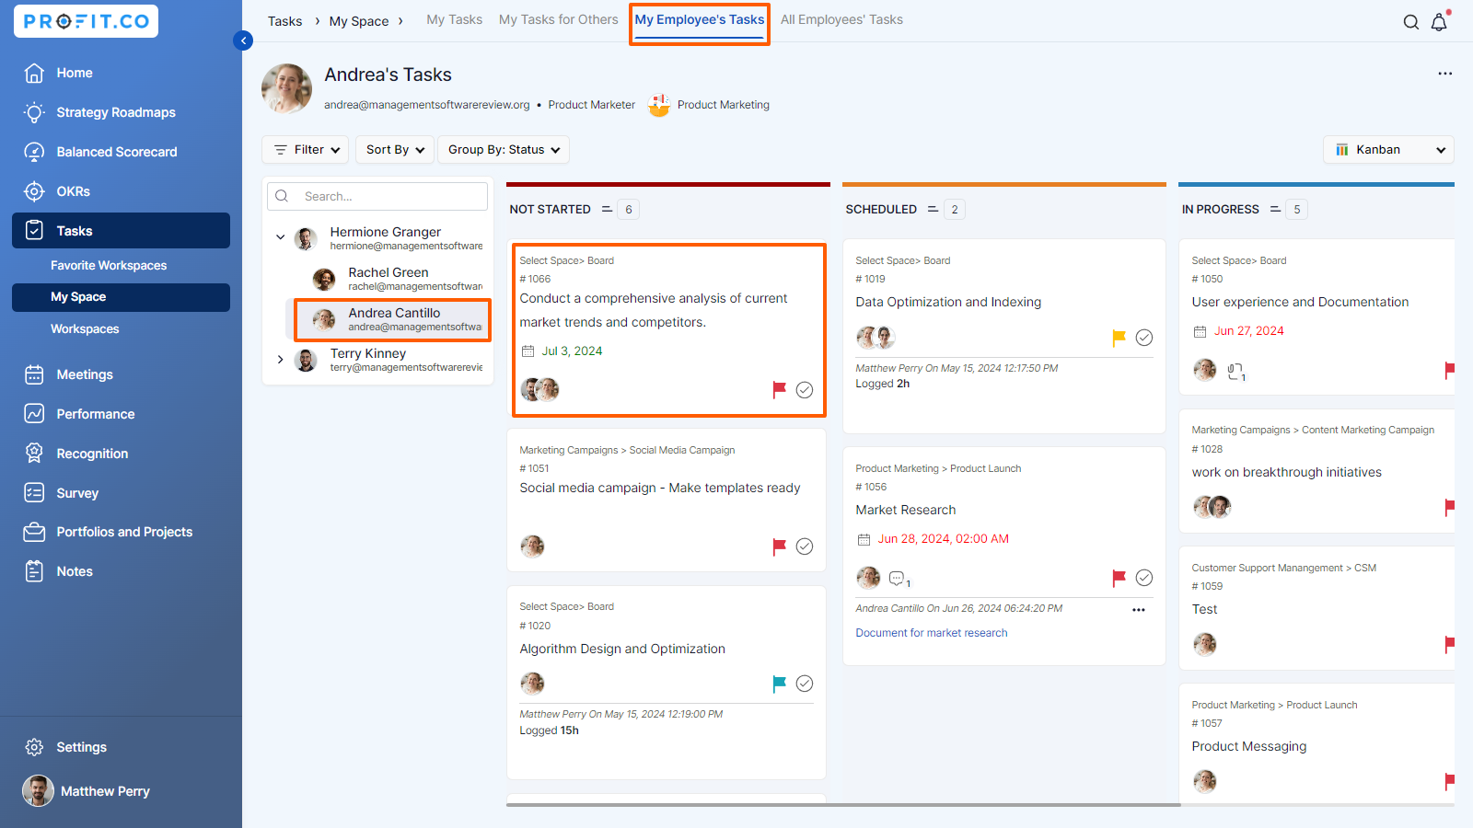Open the Sort By dropdown
Image resolution: width=1473 pixels, height=828 pixels.
[x=395, y=150]
